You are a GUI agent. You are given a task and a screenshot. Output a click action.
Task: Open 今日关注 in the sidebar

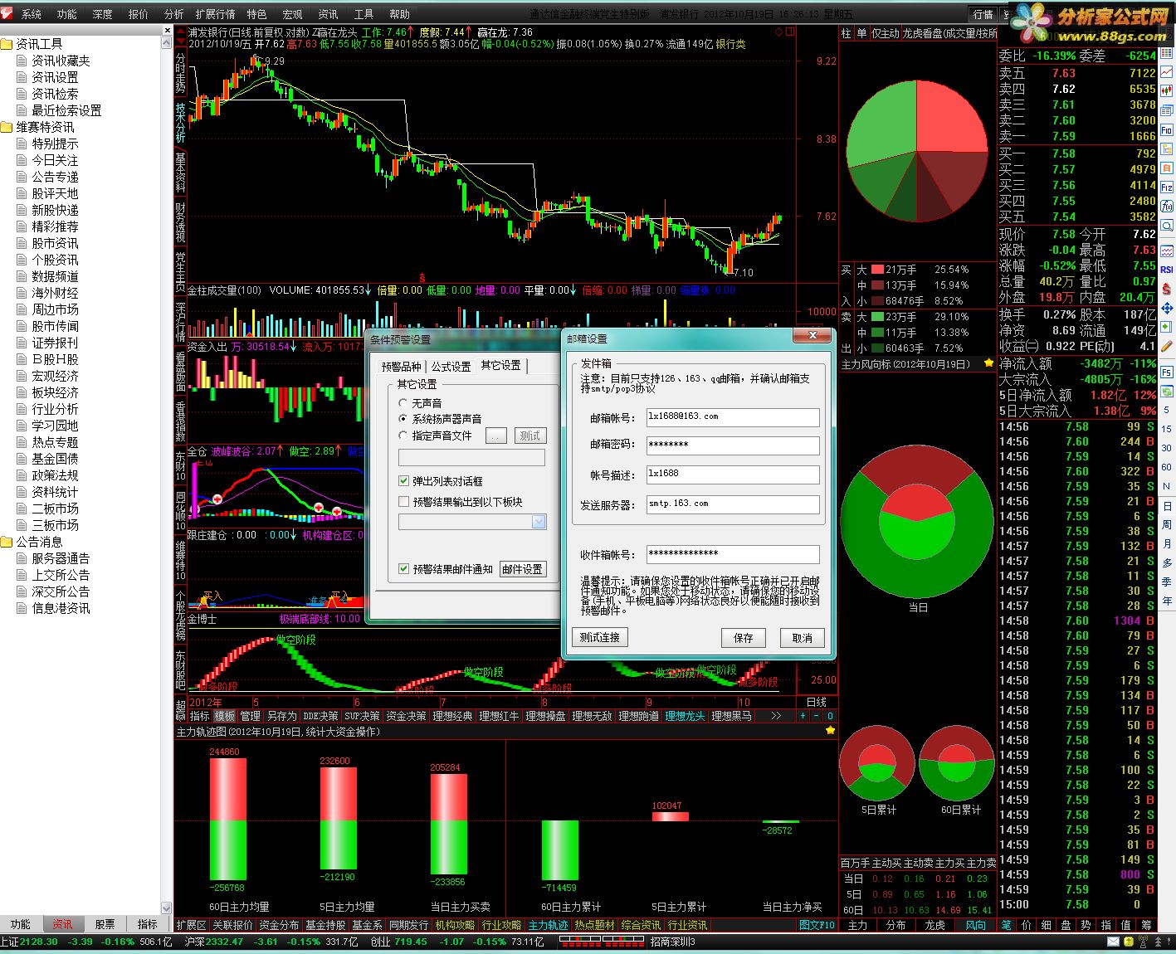(55, 160)
